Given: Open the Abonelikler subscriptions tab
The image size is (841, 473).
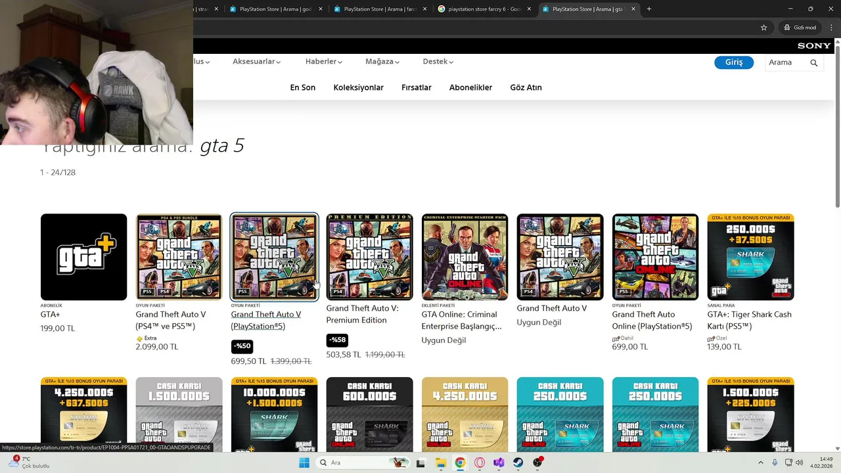Looking at the screenshot, I should click(470, 87).
